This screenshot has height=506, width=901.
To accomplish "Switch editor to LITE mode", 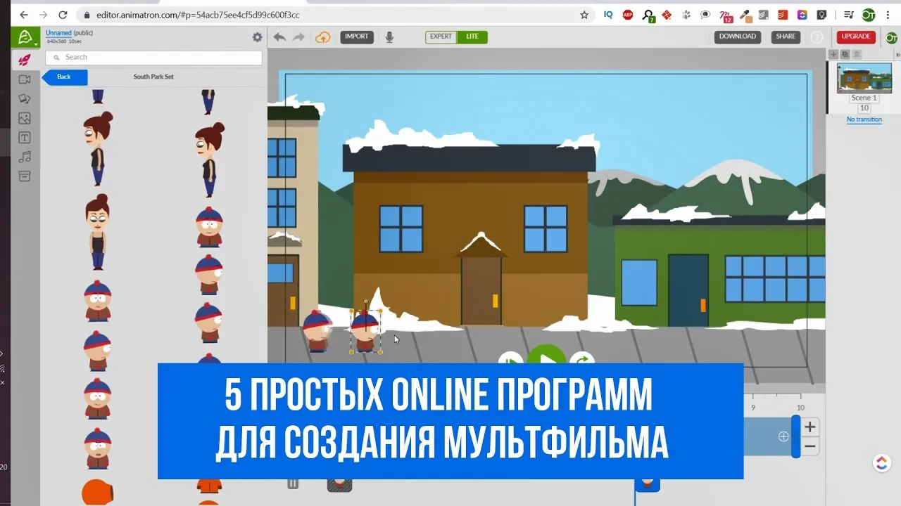I will tap(472, 37).
